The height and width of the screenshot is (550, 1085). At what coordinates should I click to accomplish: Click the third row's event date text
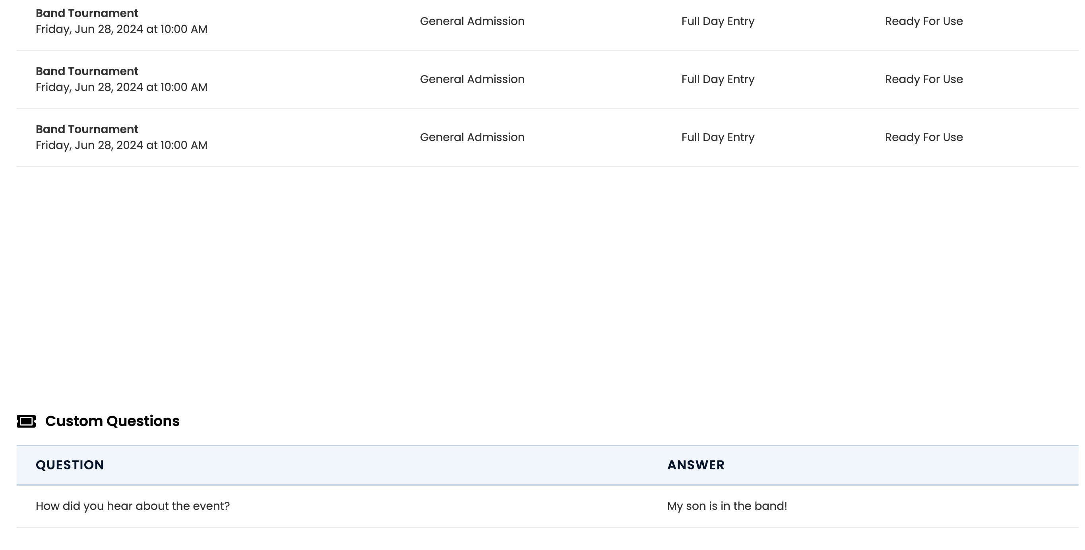pos(121,145)
